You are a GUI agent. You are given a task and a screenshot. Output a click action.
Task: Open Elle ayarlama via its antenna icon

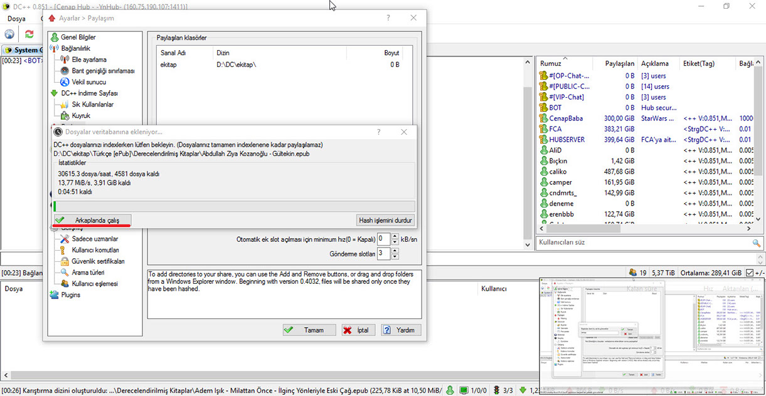click(65, 60)
